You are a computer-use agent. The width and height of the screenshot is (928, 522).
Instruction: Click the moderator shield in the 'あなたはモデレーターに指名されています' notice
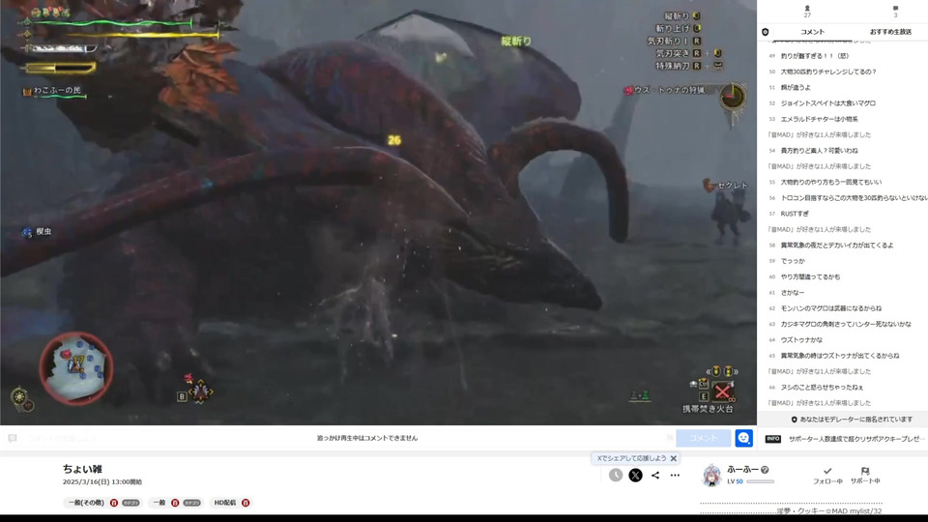coord(794,420)
